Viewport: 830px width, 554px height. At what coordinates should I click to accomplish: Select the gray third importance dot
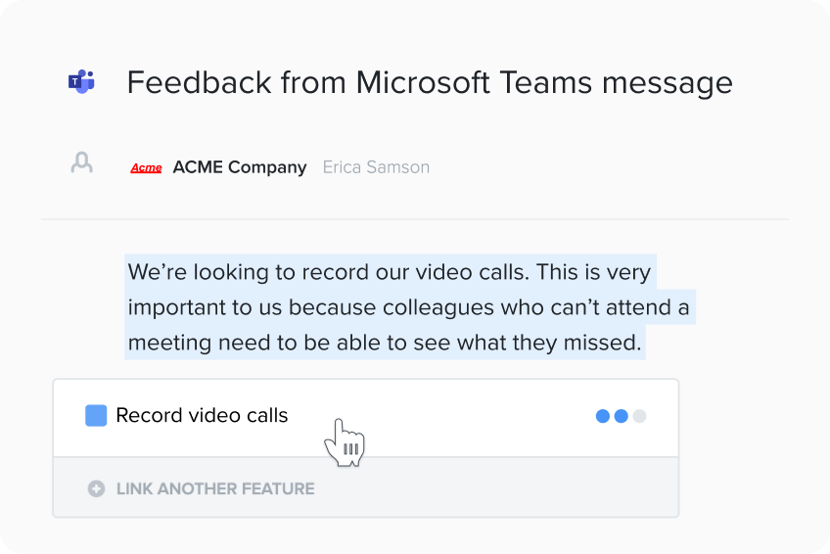point(639,416)
